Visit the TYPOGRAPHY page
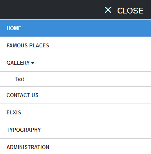This screenshot has height=154, width=151. coord(75,130)
